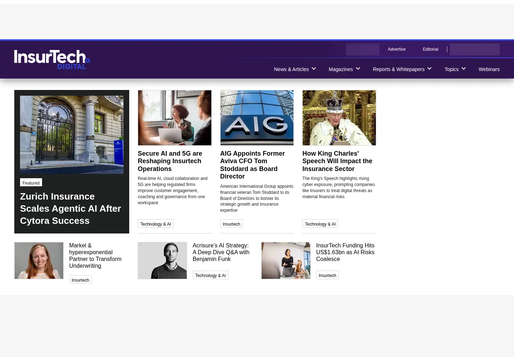The height and width of the screenshot is (357, 514).
Task: Open Markel & hyperexponential Partner headline
Action: [x=95, y=256]
